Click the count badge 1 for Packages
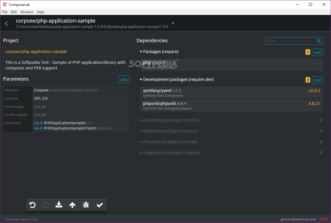331x223 pixels. (308, 52)
